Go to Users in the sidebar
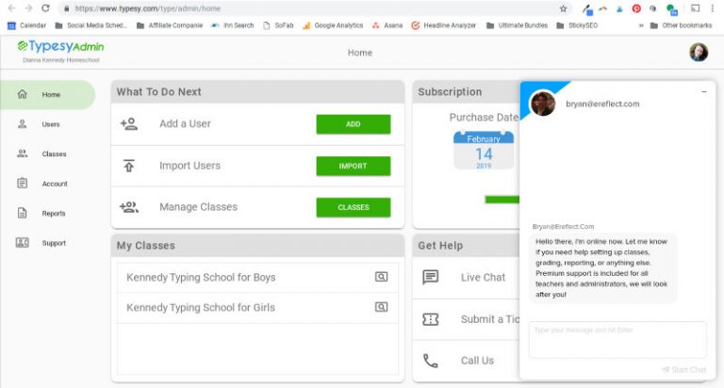 (50, 124)
